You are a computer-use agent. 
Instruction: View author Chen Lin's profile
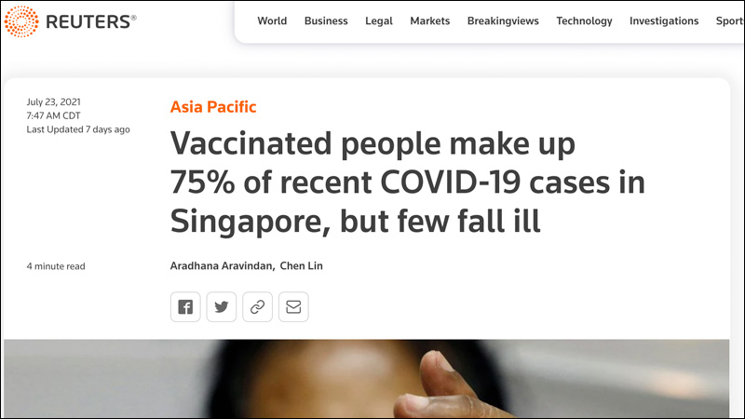click(x=301, y=265)
